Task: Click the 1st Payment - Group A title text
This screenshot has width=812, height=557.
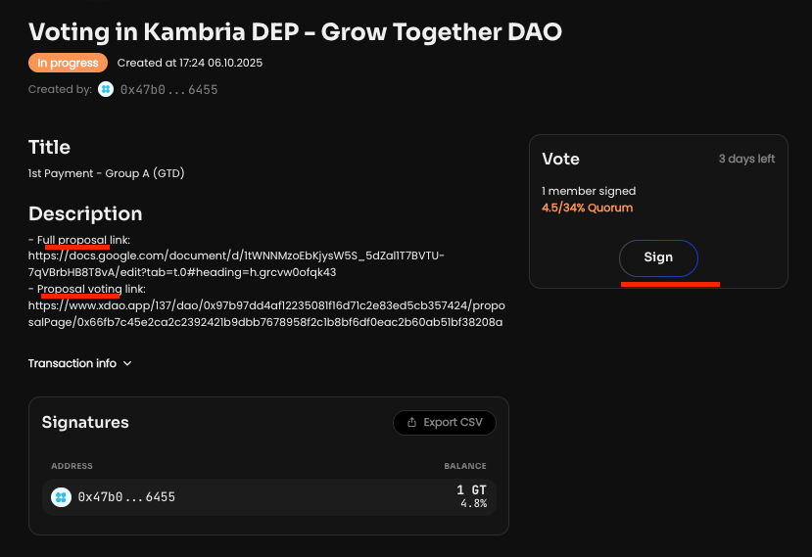Action: 106,173
